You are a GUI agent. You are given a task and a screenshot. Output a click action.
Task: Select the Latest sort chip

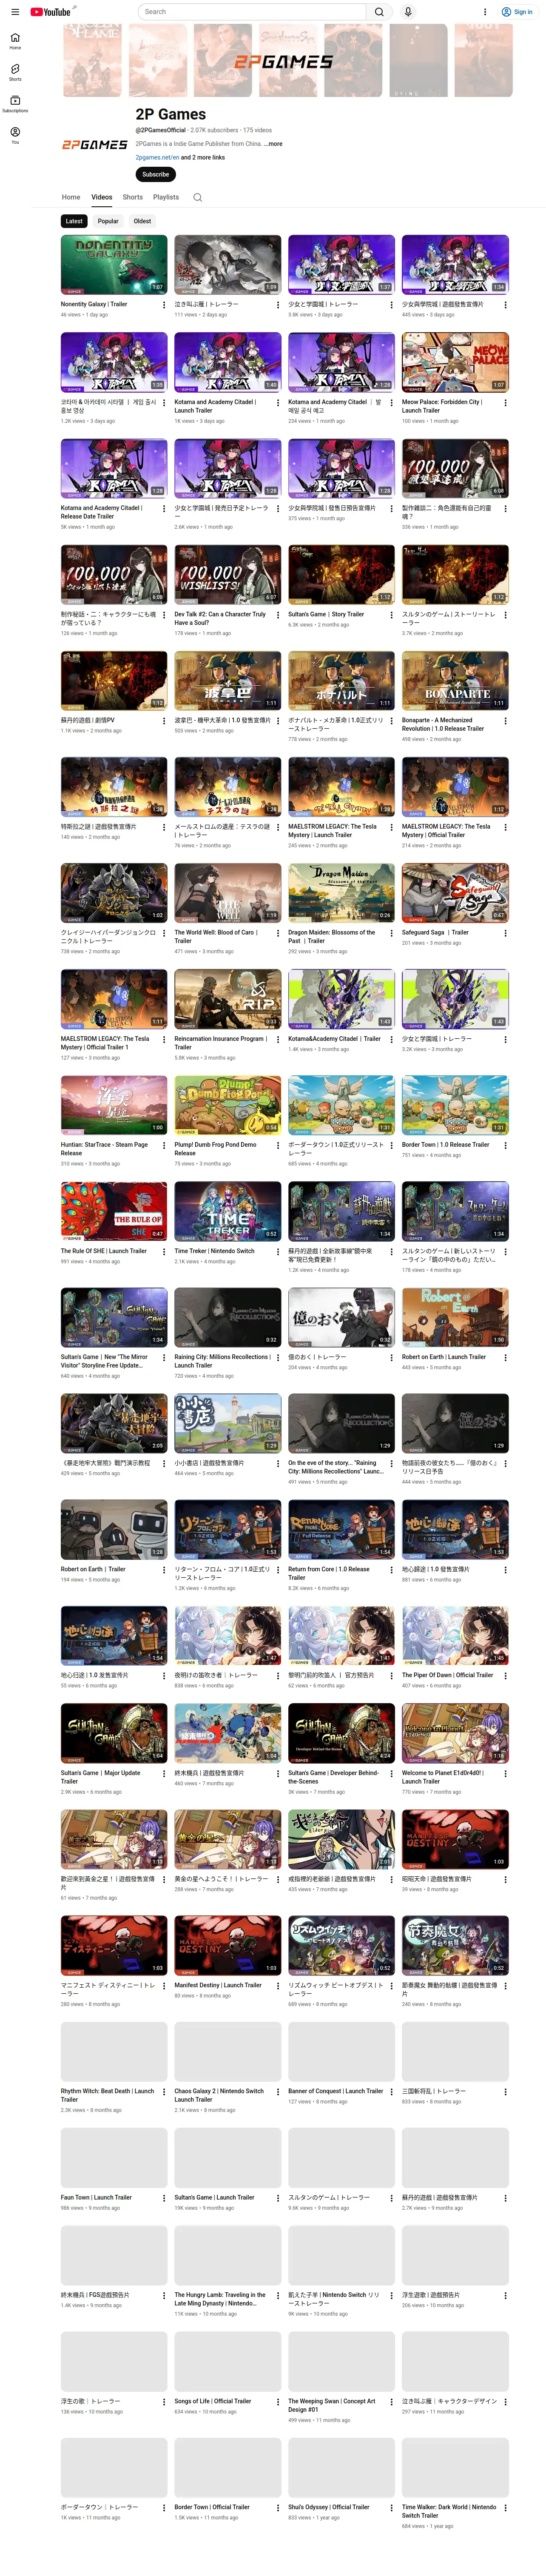point(74,221)
